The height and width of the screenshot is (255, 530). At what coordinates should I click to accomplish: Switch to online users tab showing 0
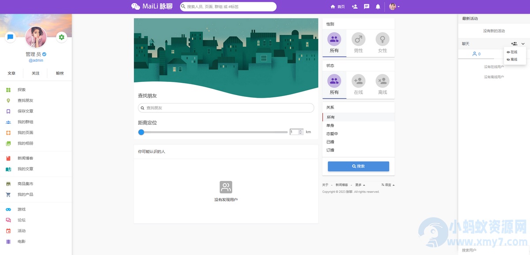click(x=476, y=54)
